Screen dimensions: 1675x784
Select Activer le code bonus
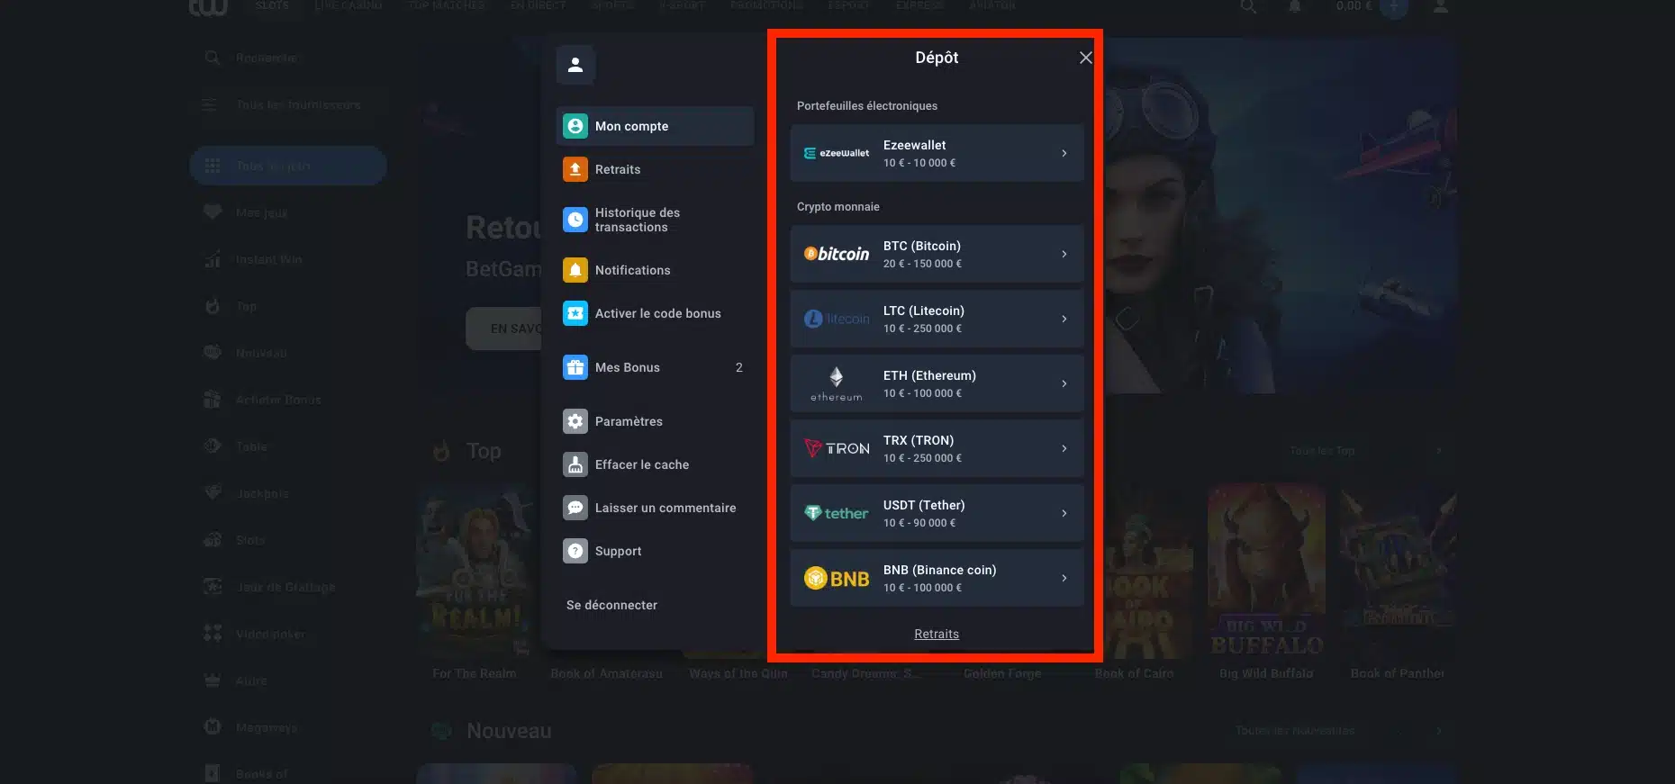pos(655,313)
